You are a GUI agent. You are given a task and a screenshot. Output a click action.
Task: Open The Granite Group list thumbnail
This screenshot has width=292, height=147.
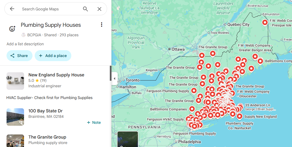[15, 141]
